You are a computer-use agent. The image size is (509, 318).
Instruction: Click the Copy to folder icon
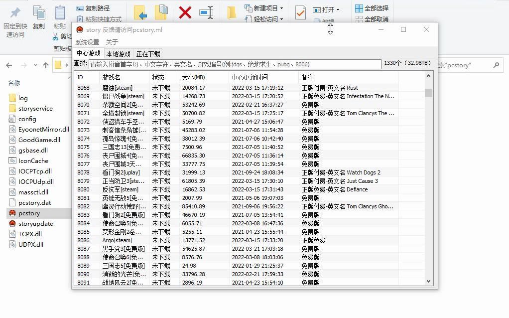tap(161, 12)
